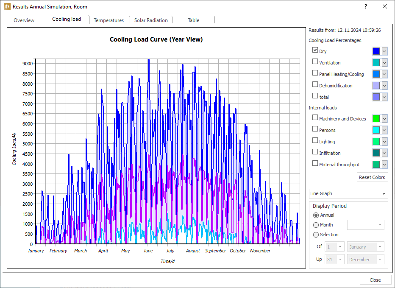Click the Dehumidification color swatch

point(376,85)
